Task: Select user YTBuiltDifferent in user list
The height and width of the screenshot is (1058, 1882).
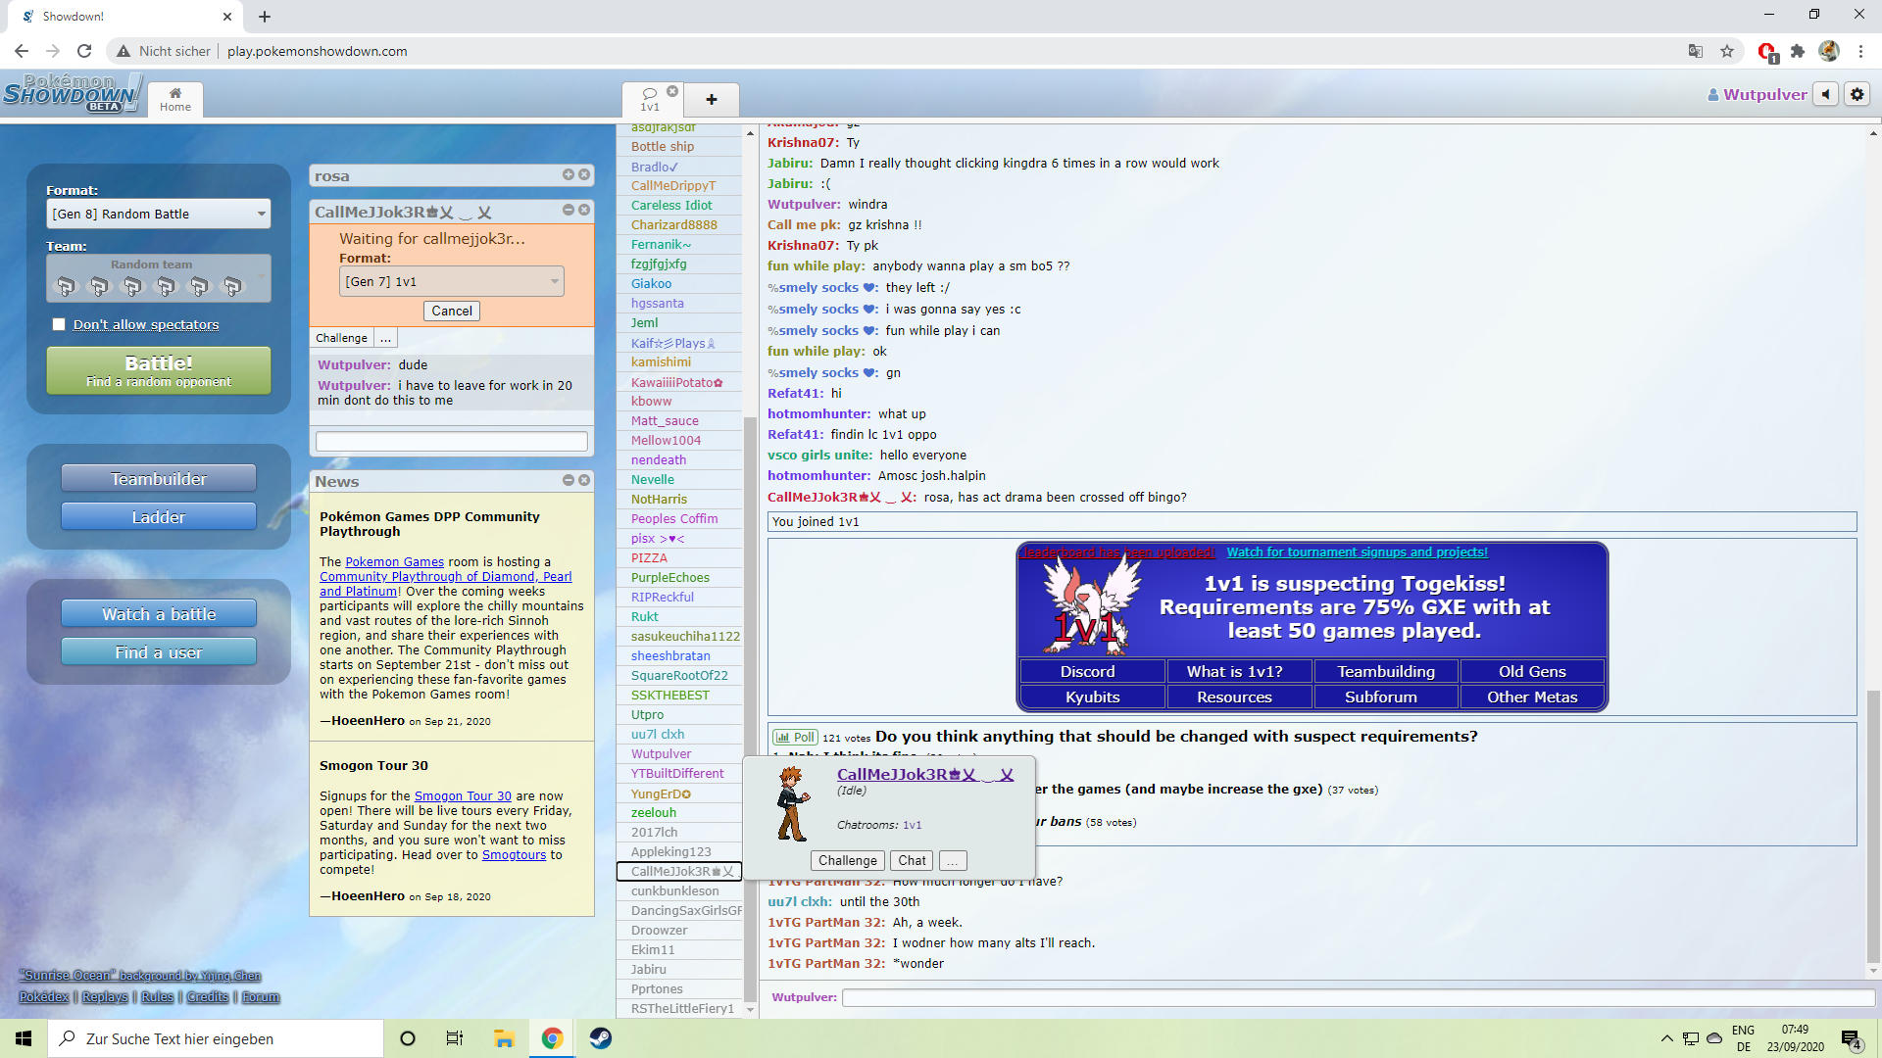Action: (677, 774)
